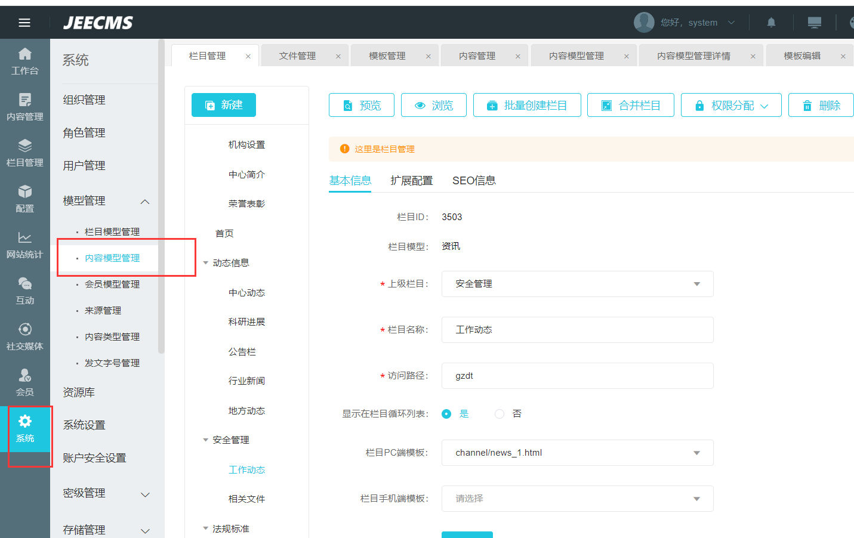Open 社交媒体 sidebar icon
The height and width of the screenshot is (538, 854).
tap(24, 336)
